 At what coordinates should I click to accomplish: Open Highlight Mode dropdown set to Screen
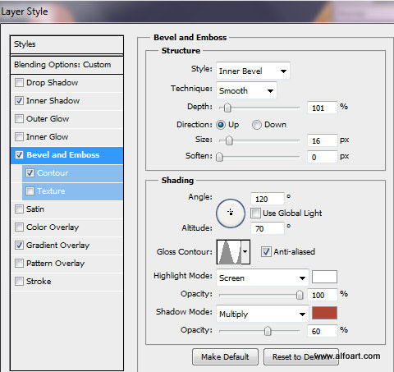pyautogui.click(x=263, y=278)
